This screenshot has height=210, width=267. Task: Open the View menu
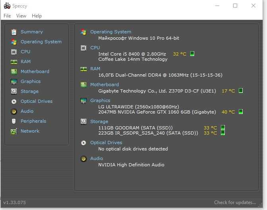[21, 16]
